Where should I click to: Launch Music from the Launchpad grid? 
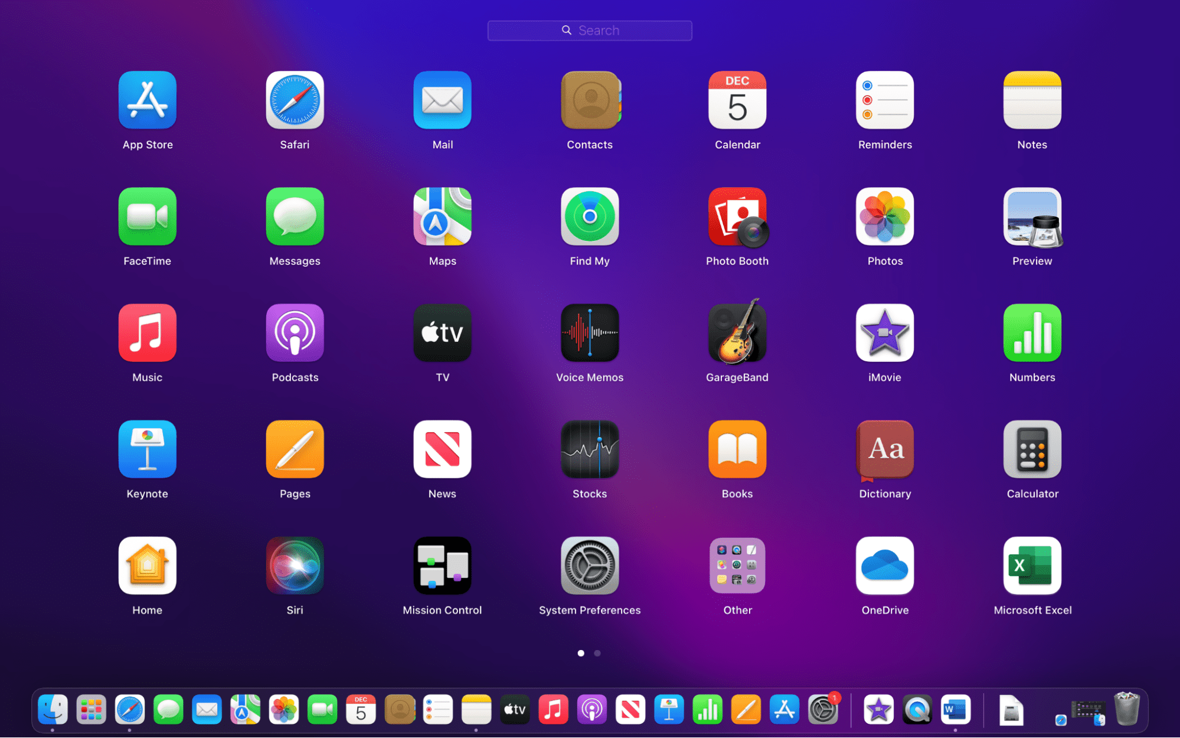click(x=147, y=333)
